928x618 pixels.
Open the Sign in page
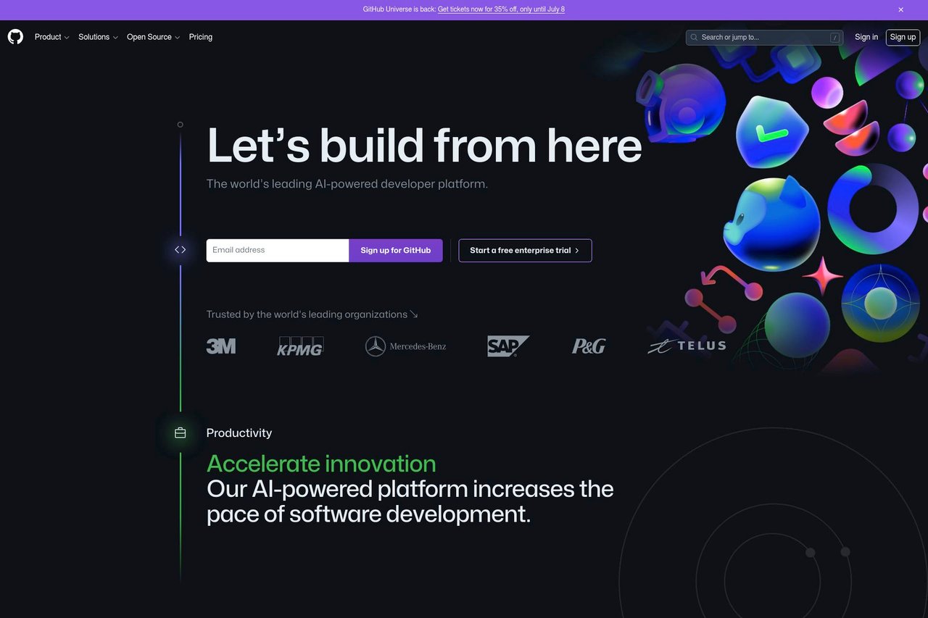pyautogui.click(x=866, y=37)
